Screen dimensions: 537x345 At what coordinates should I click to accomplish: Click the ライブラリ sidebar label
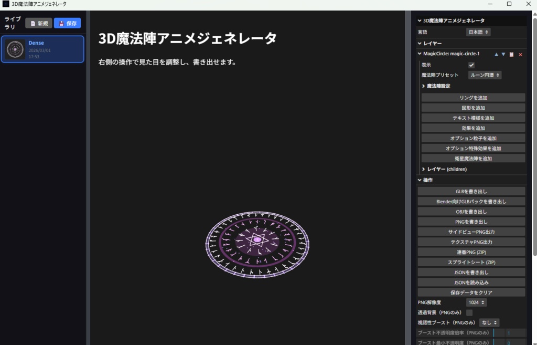click(x=13, y=23)
